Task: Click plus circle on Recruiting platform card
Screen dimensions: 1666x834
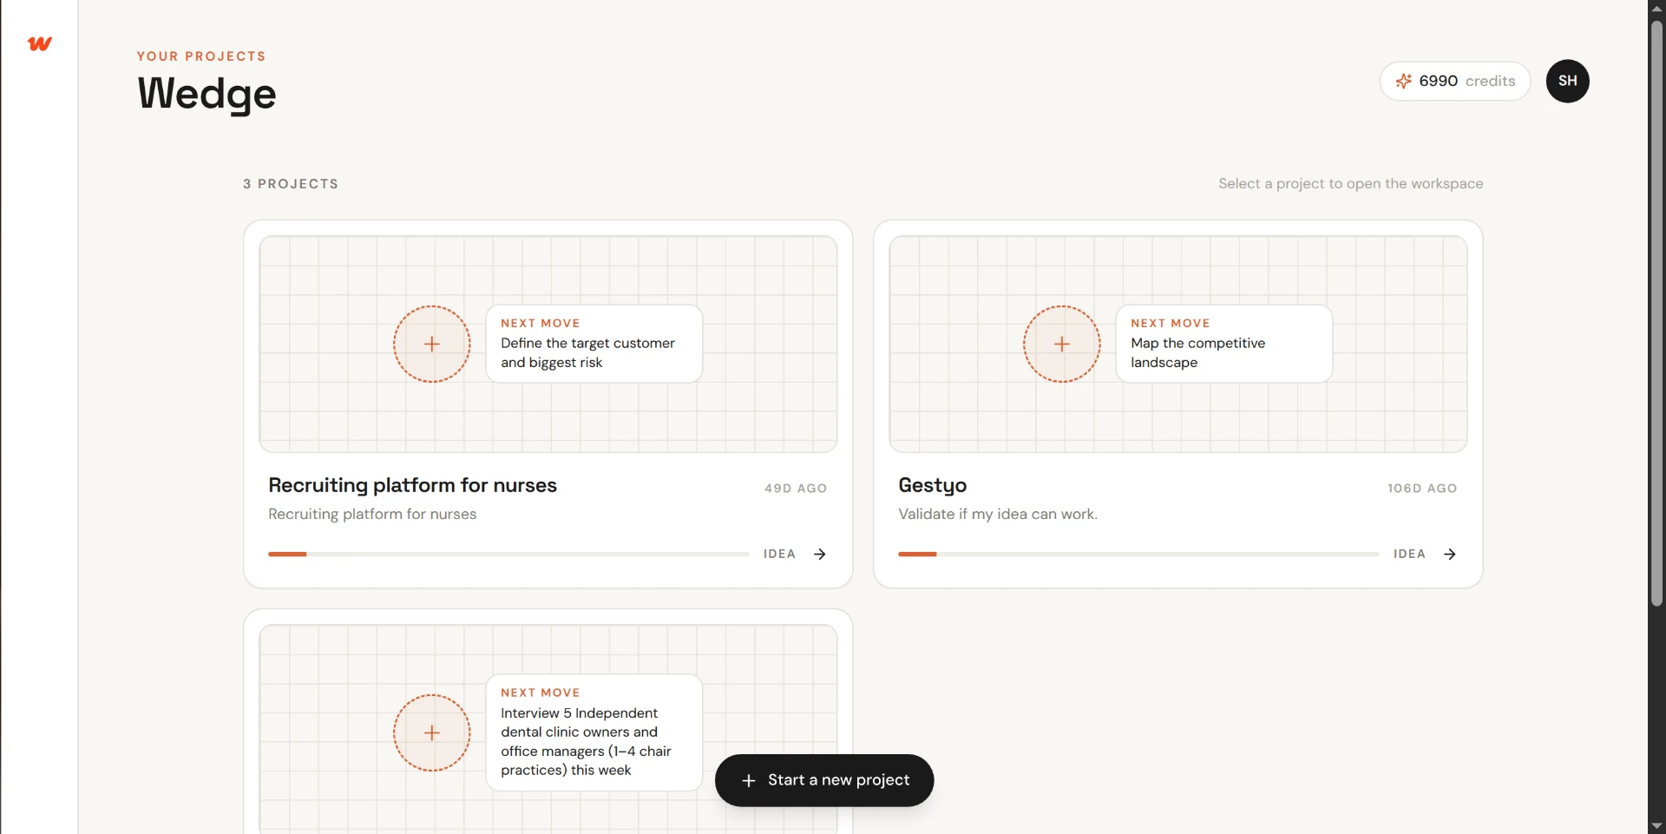Action: coord(432,344)
